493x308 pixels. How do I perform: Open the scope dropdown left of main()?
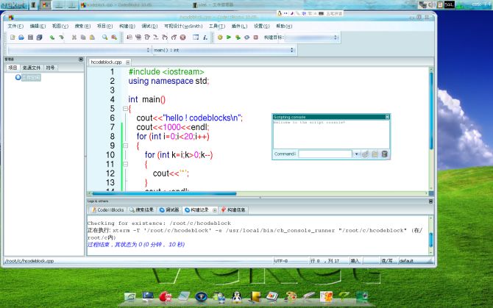point(79,50)
